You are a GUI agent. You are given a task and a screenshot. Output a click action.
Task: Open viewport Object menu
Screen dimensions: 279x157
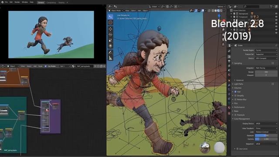pos(145,10)
